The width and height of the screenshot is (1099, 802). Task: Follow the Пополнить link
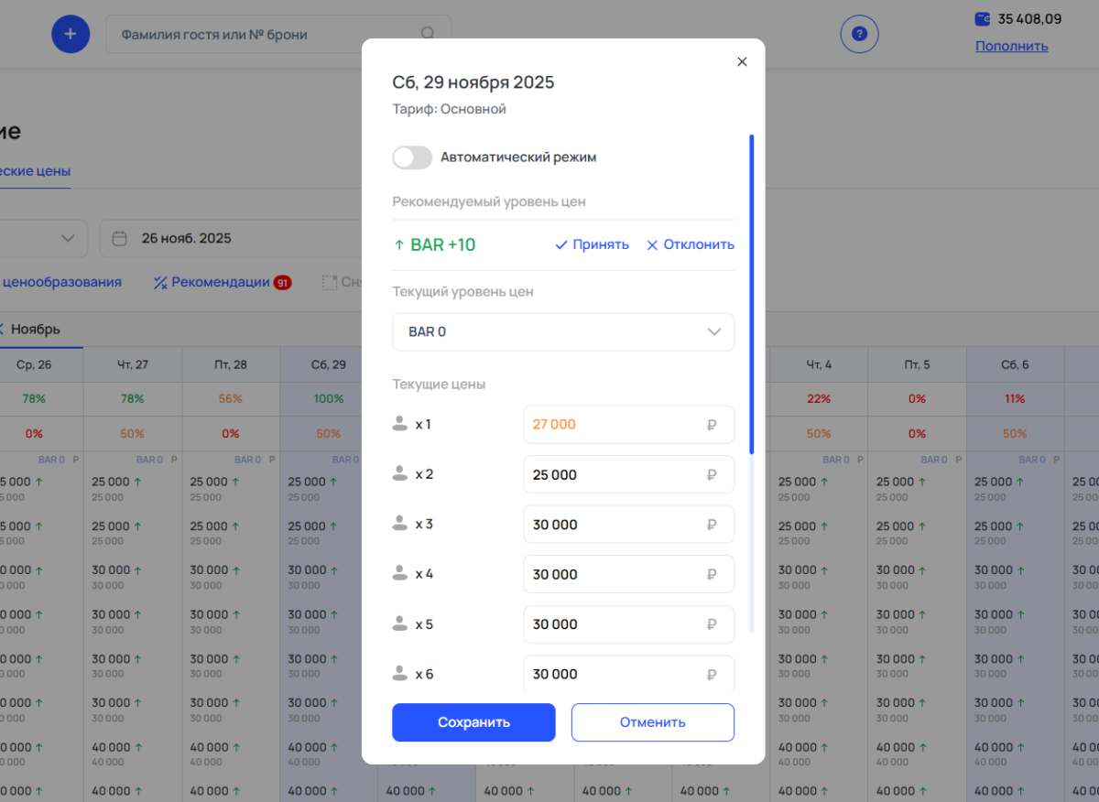1011,46
